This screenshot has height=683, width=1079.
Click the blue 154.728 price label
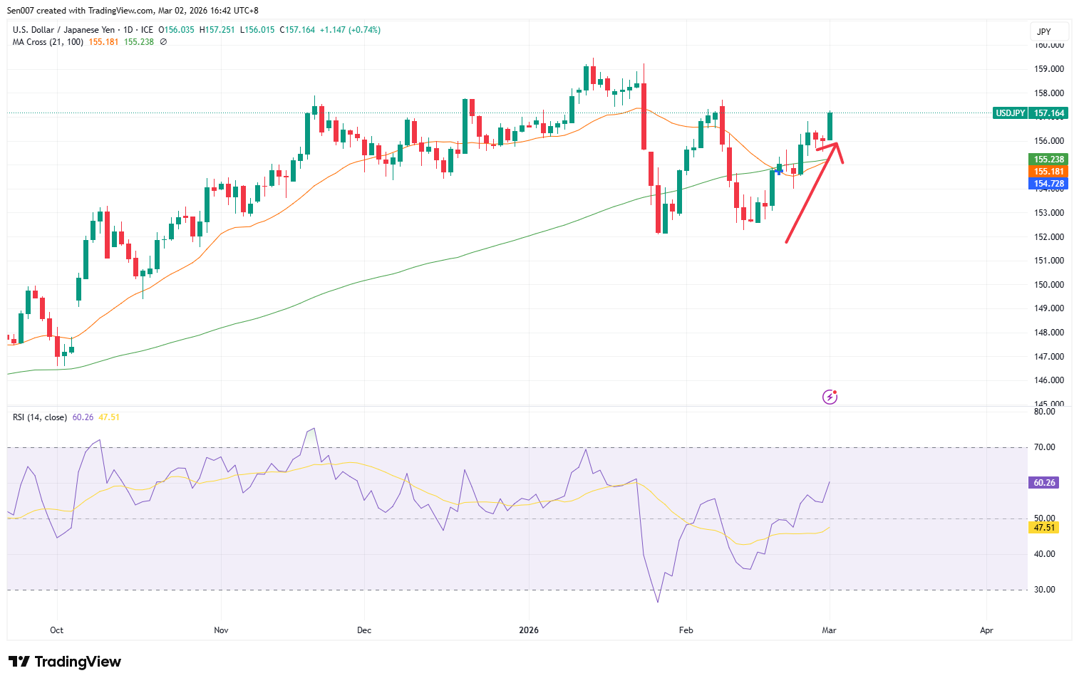[x=1048, y=184]
